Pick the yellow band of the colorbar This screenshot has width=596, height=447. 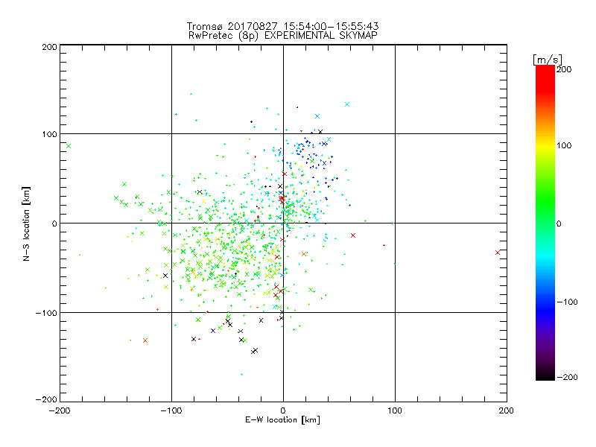tap(545, 146)
